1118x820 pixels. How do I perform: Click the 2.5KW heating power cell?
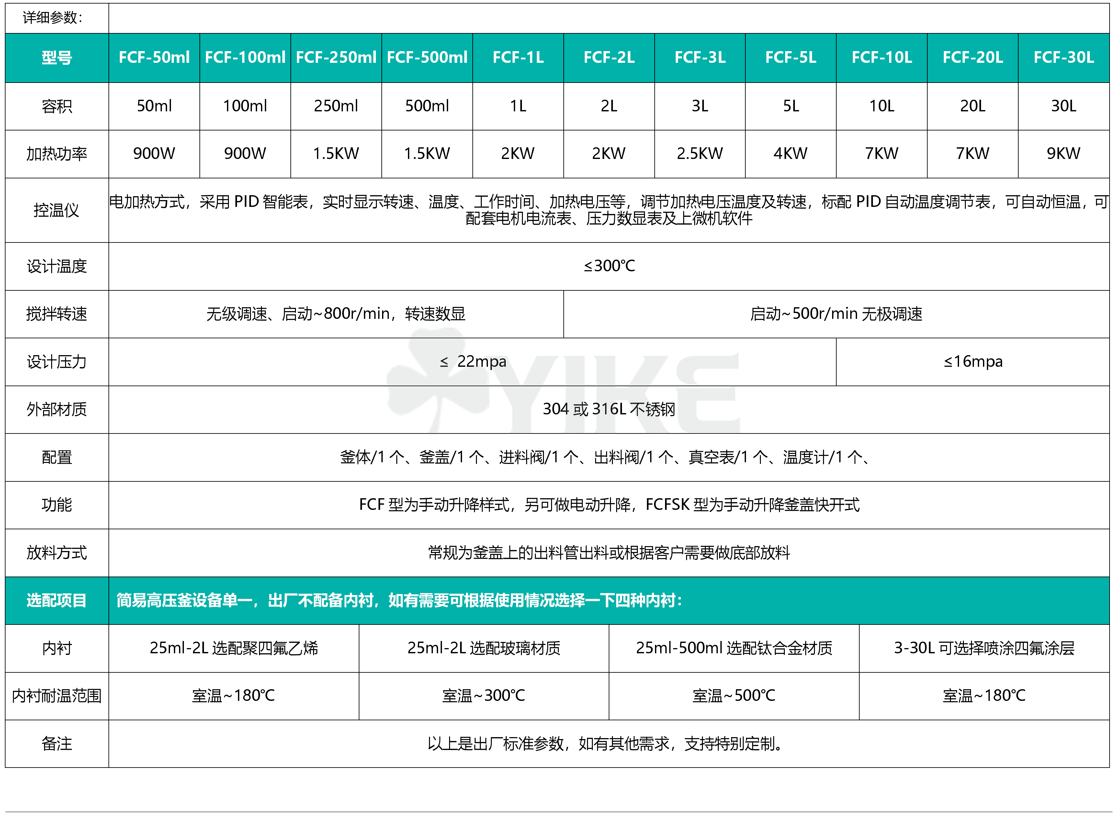coord(699,153)
